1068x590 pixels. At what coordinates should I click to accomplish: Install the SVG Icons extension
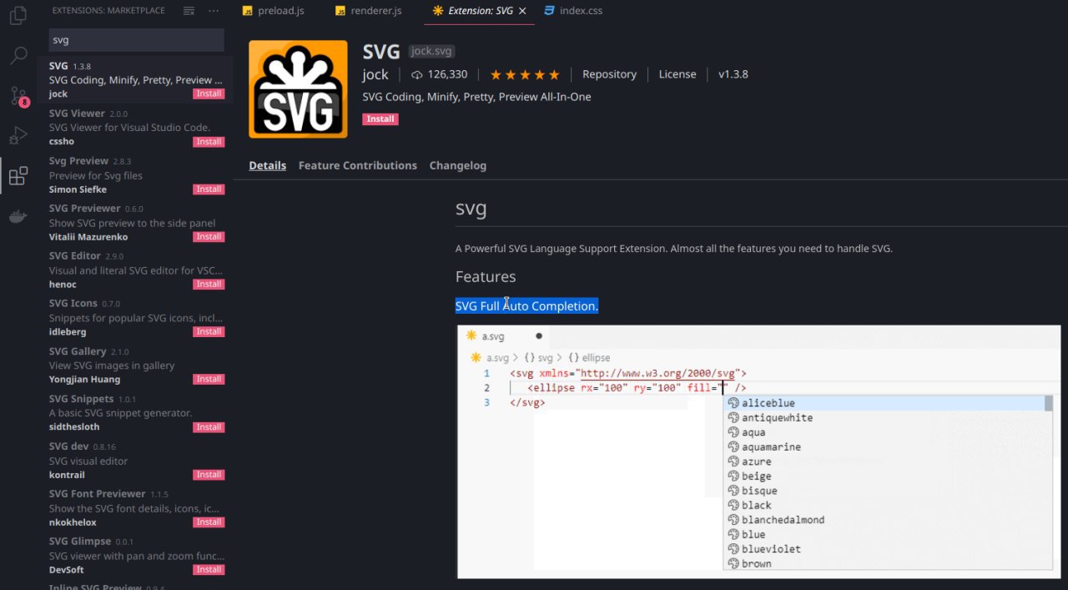coord(209,331)
